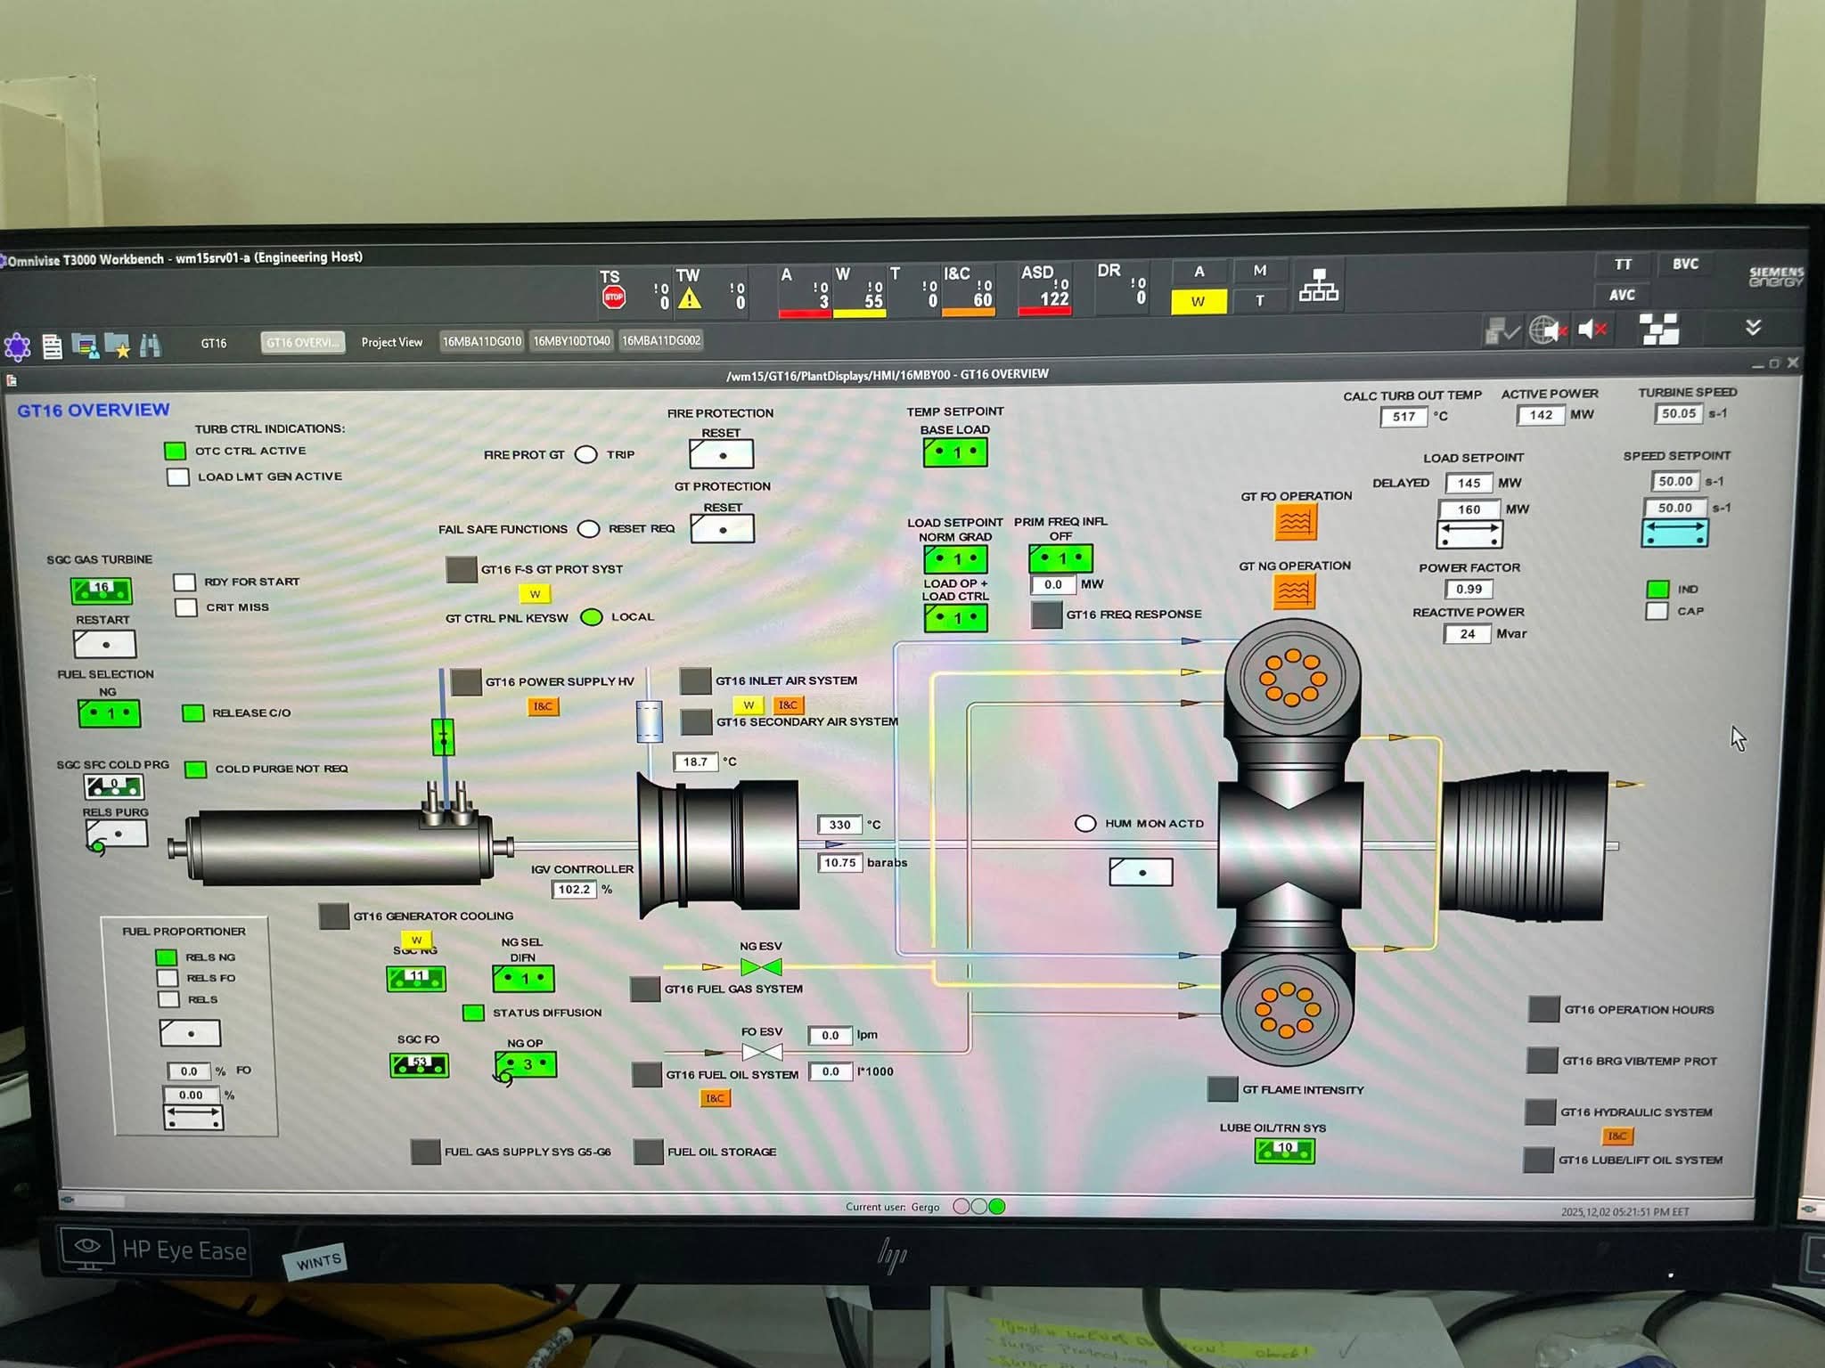
Task: Click the TW warning triangle icon
Action: pos(689,298)
